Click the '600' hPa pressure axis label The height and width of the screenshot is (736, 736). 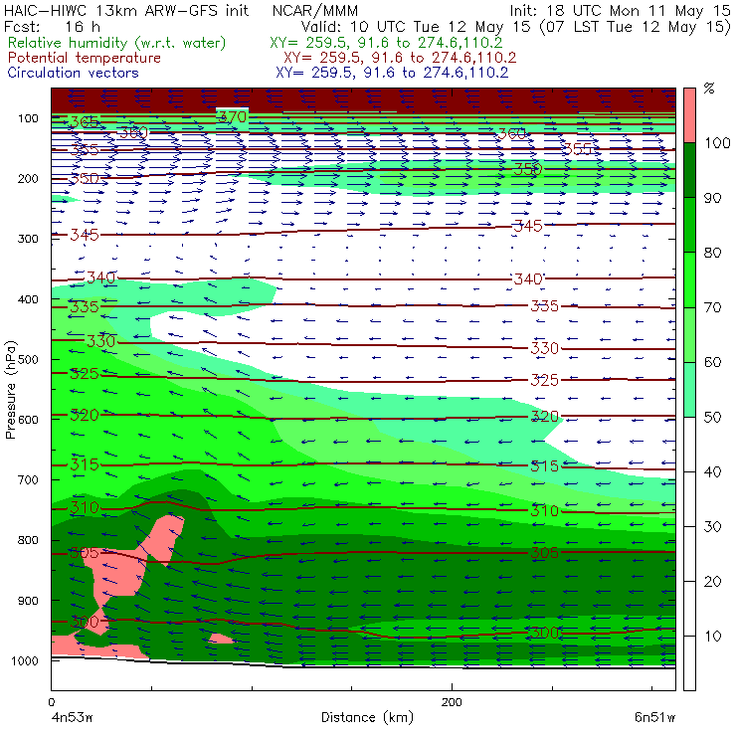click(28, 419)
